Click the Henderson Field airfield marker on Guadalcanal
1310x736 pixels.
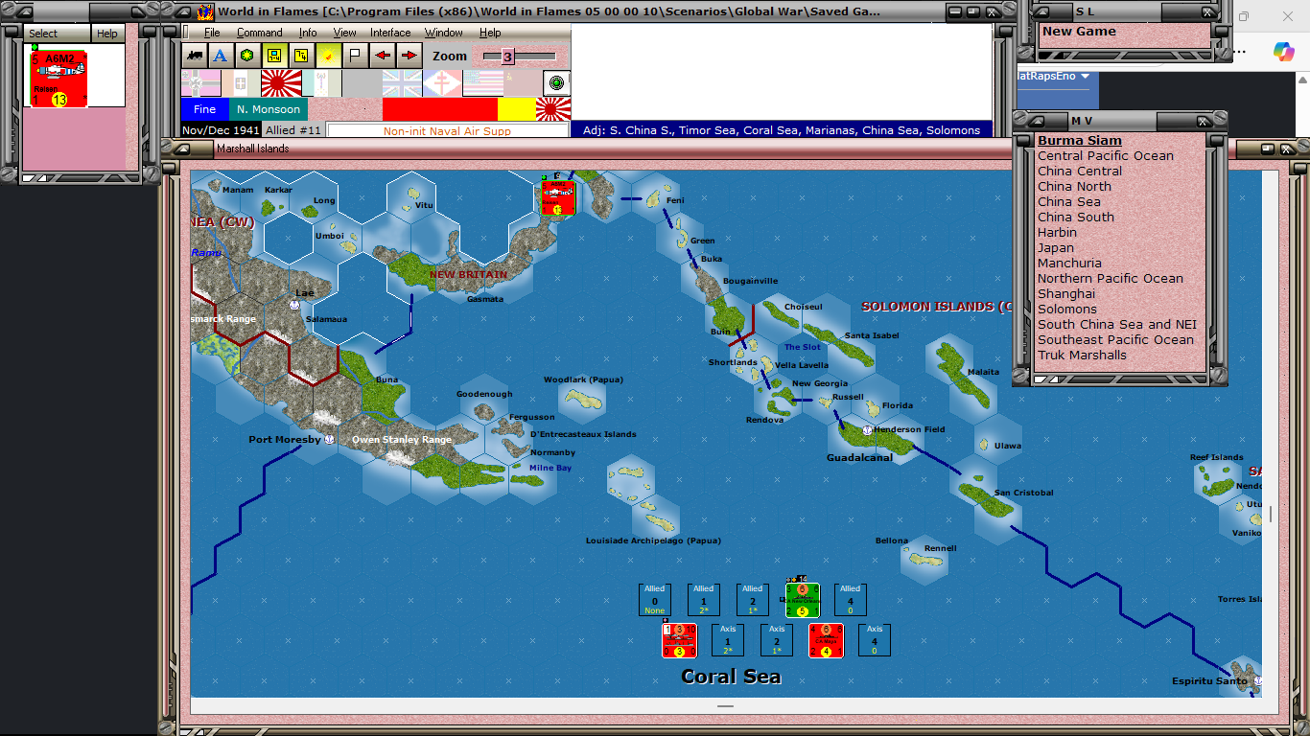tap(867, 429)
